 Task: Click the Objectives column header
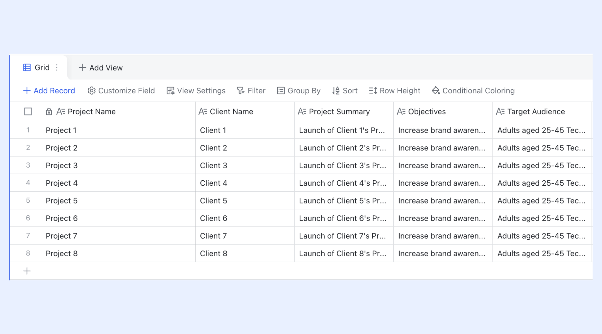tap(443, 112)
